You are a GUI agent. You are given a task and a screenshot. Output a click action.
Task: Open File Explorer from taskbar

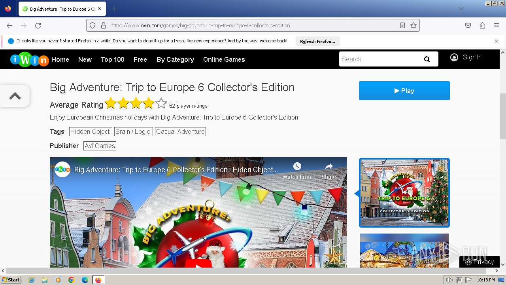pos(45,280)
